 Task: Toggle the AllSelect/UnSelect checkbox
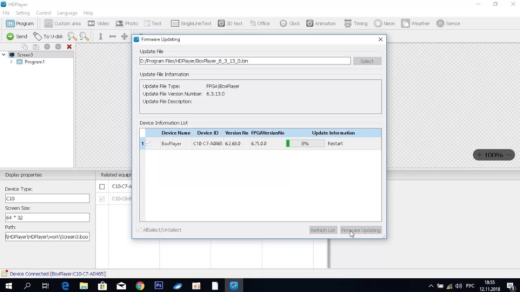point(139,230)
